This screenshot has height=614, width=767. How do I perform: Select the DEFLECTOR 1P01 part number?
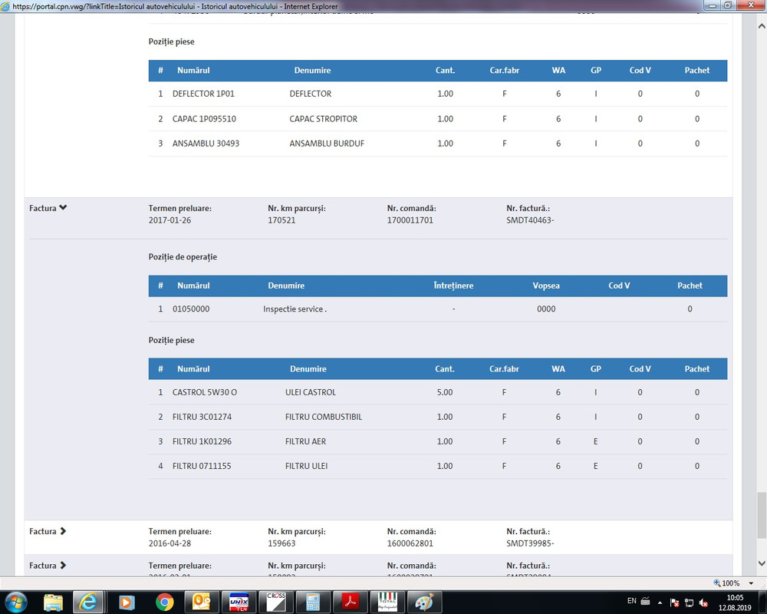click(x=203, y=94)
